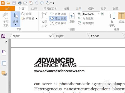The height and width of the screenshot is (93, 125).
Task: Open a file via folder icon
Action: point(8,3)
